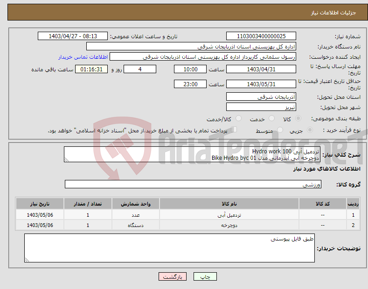
Task: Click the quantity 1 in the دوچرخه row
Action: pyautogui.click(x=88, y=225)
